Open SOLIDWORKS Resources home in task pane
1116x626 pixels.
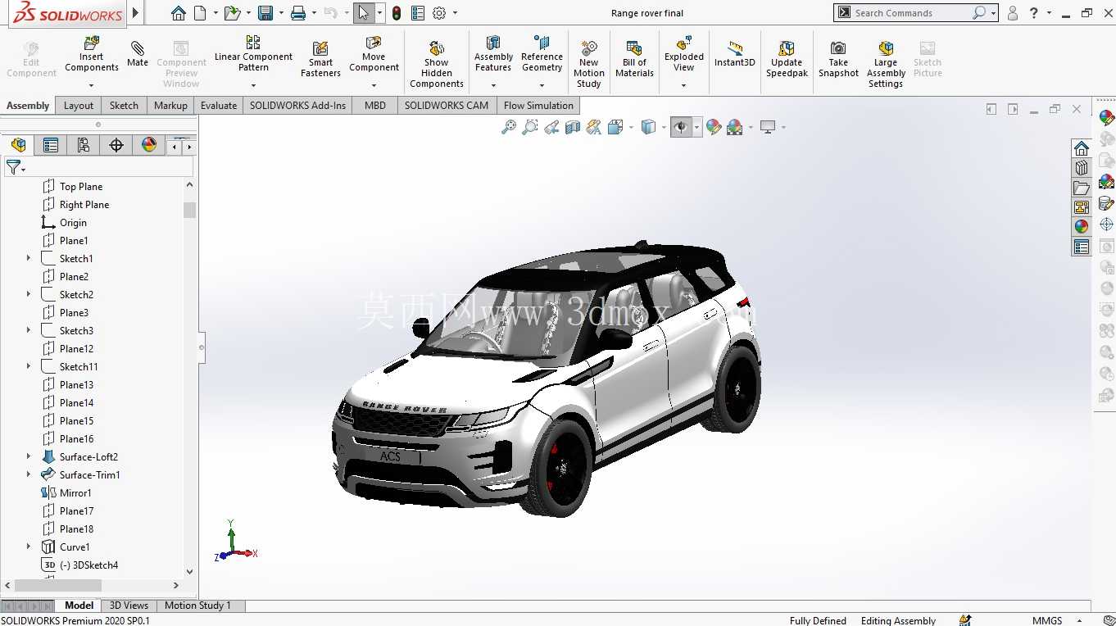[x=1082, y=148]
